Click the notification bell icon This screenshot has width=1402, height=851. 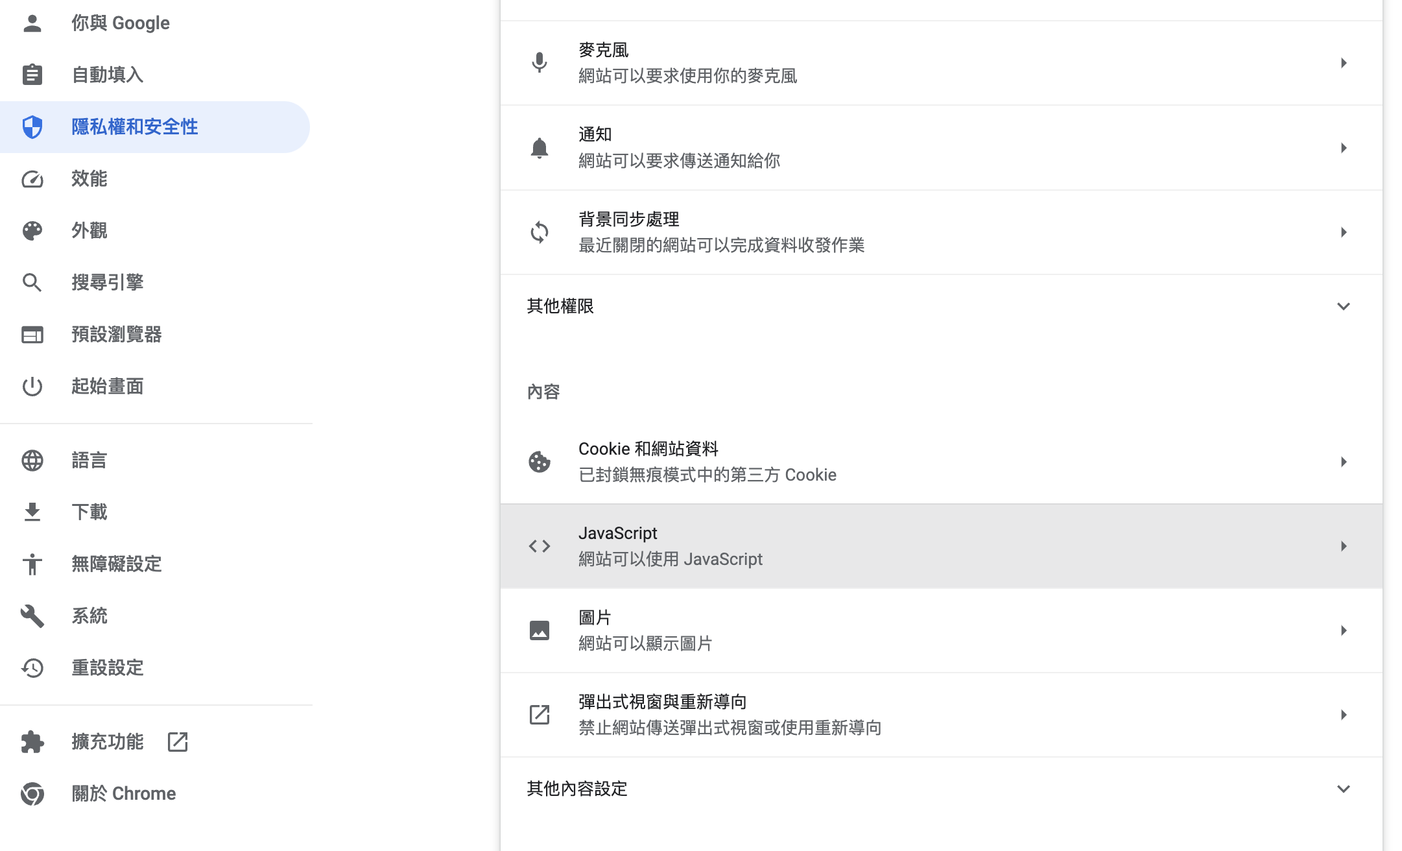click(539, 148)
